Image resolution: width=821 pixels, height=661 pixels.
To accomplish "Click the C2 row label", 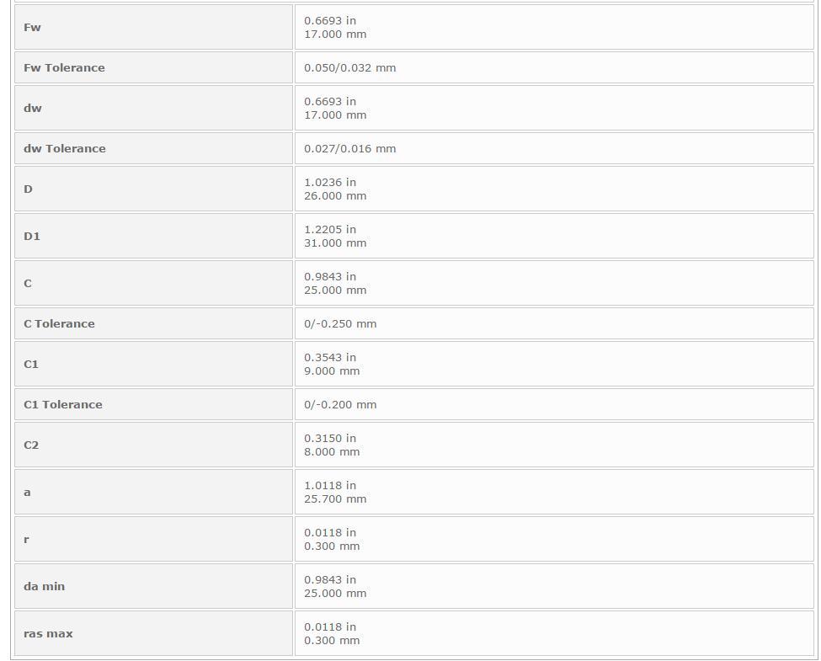I will pos(31,445).
